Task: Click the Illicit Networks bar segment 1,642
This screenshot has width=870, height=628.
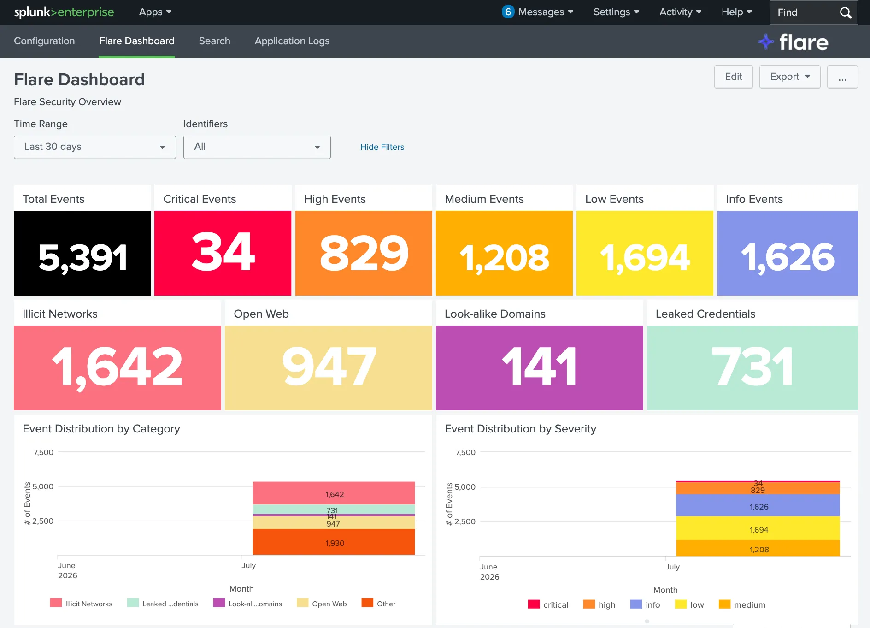Action: pyautogui.click(x=334, y=493)
